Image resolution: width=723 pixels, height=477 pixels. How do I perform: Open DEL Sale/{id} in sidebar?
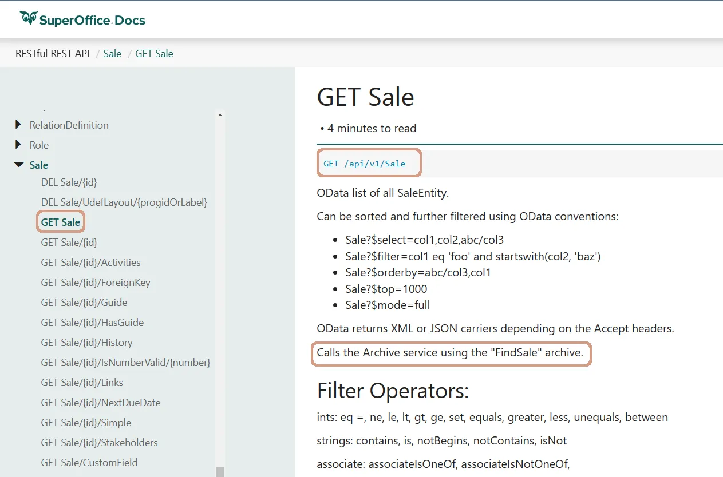click(69, 182)
